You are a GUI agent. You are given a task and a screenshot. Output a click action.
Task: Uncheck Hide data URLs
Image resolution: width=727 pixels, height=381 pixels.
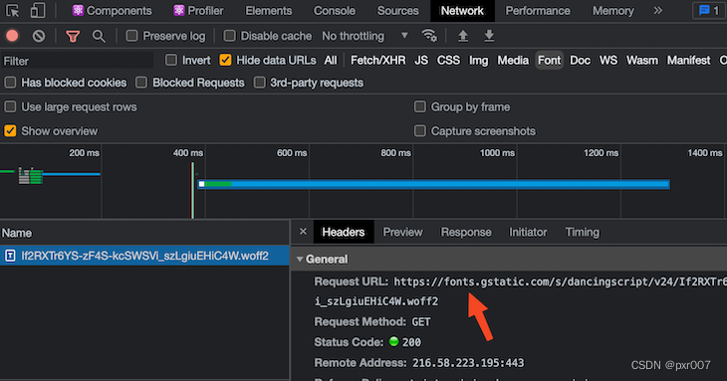[225, 60]
